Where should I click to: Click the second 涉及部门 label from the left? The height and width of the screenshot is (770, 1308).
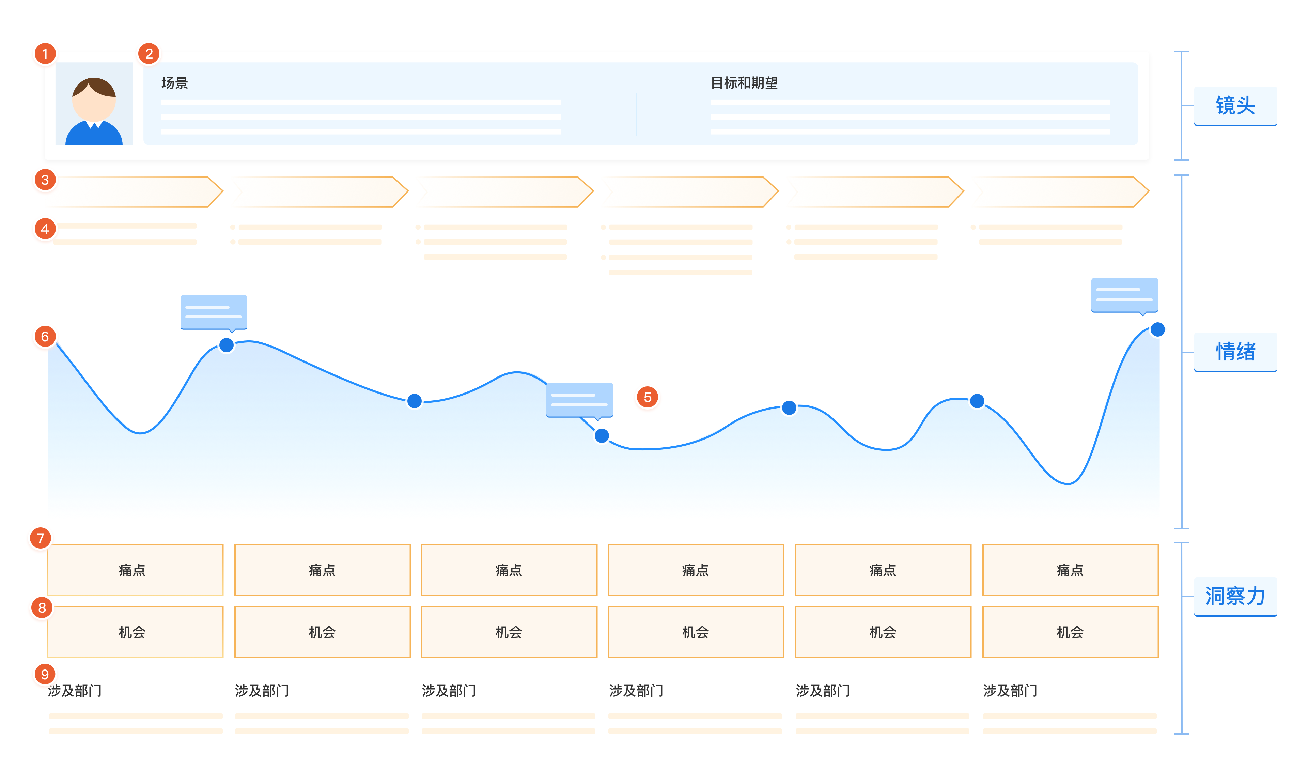pos(262,691)
